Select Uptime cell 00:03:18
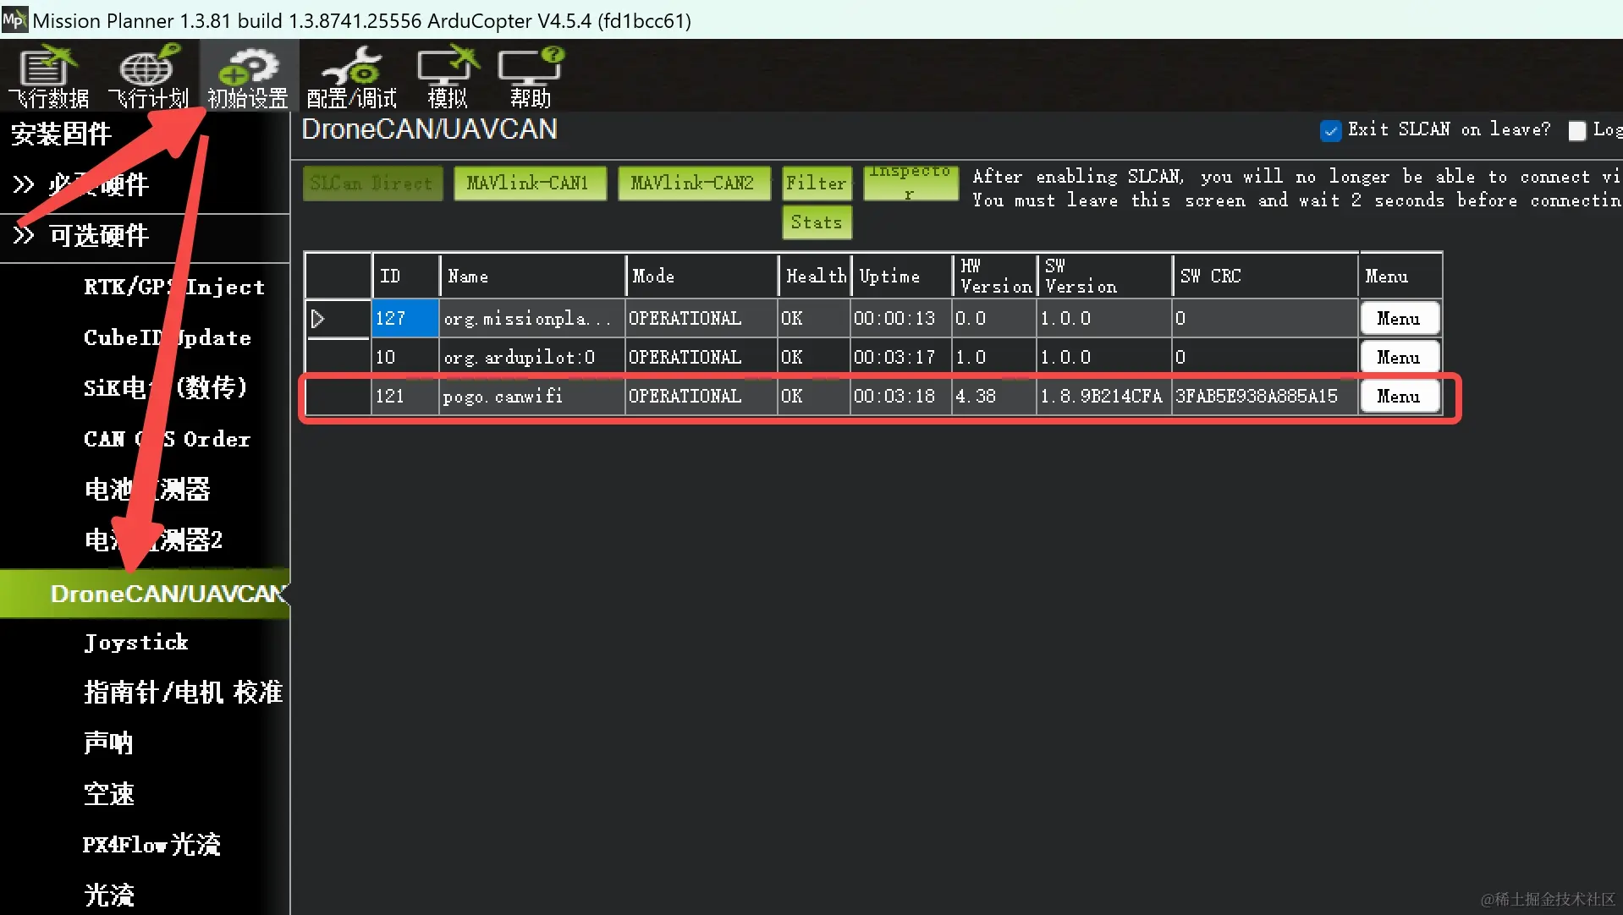The width and height of the screenshot is (1623, 915). pyautogui.click(x=901, y=397)
